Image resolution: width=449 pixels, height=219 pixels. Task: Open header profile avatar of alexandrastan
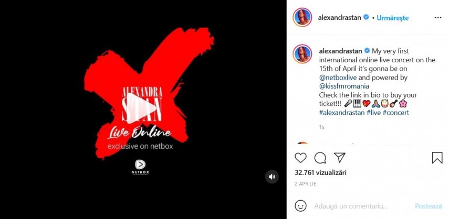point(302,17)
